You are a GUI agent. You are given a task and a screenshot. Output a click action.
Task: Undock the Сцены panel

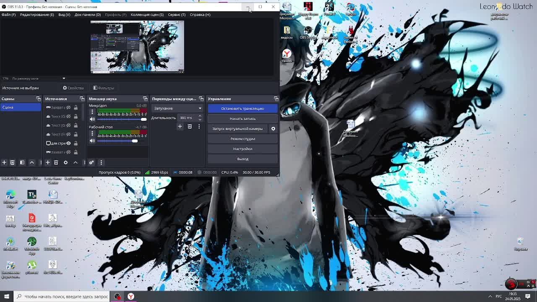[x=38, y=99]
